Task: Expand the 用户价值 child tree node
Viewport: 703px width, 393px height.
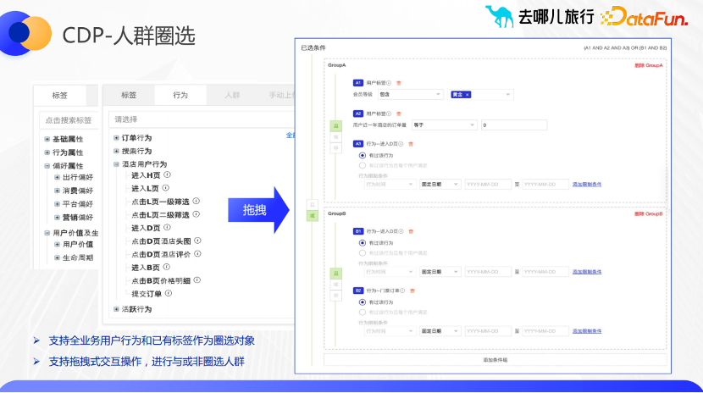Action: pos(57,245)
